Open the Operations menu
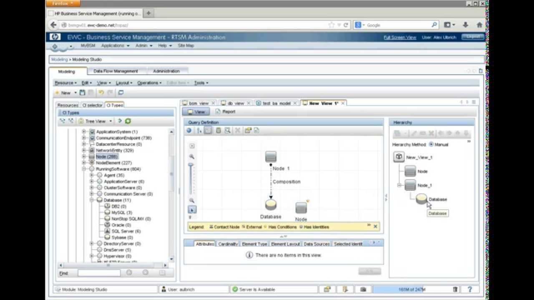Image resolution: width=534 pixels, height=300 pixels. tap(149, 83)
